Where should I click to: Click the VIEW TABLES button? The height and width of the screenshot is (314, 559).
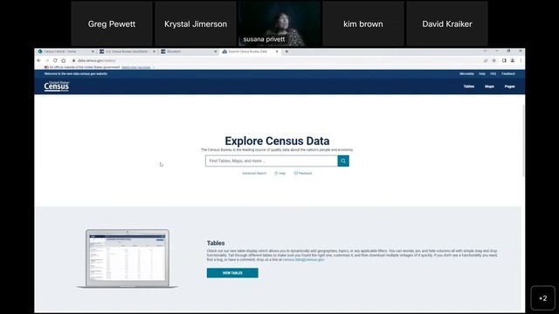pyautogui.click(x=232, y=273)
